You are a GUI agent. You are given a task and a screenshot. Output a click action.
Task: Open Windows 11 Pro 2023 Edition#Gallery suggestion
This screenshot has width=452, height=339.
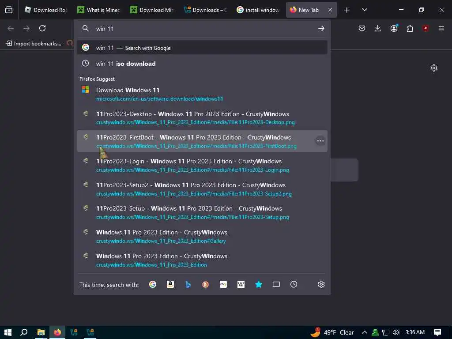202,236
